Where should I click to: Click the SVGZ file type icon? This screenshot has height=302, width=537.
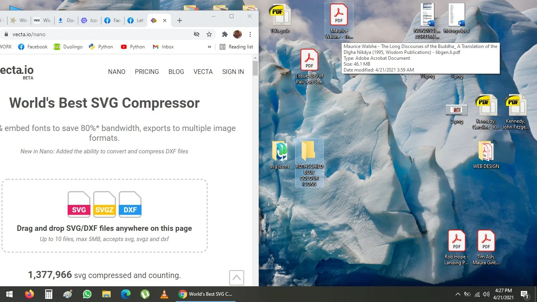pyautogui.click(x=105, y=204)
